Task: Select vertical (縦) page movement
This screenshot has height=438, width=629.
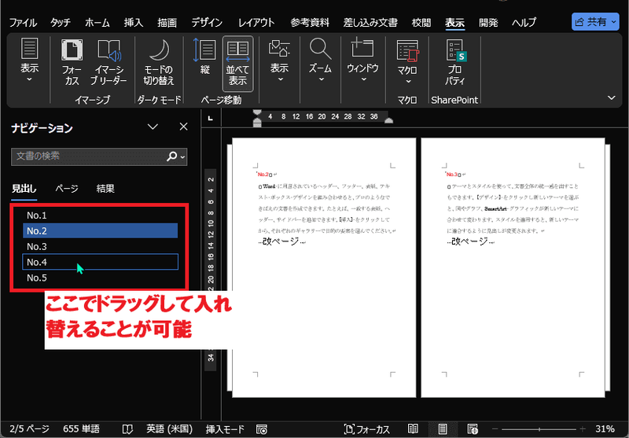Action: [205, 57]
